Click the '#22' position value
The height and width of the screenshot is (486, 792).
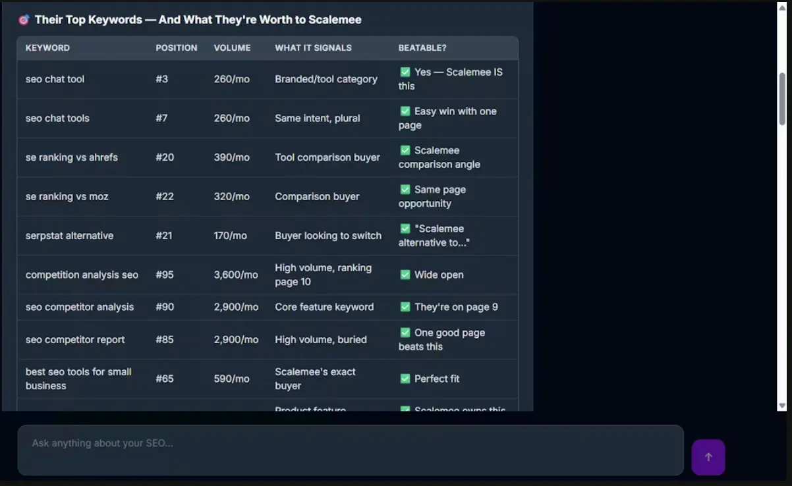pyautogui.click(x=165, y=197)
